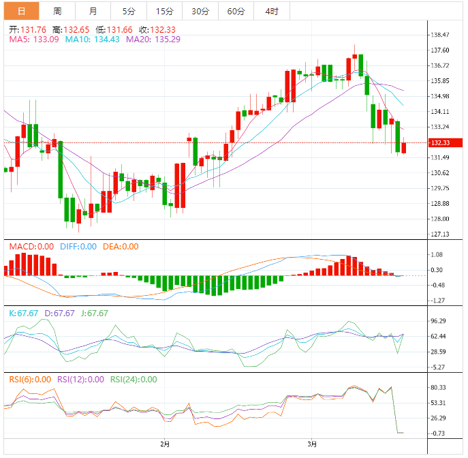This screenshot has width=468, height=458.
Task: Click the MA10: 134.43 indicator label
Action: pyautogui.click(x=92, y=40)
